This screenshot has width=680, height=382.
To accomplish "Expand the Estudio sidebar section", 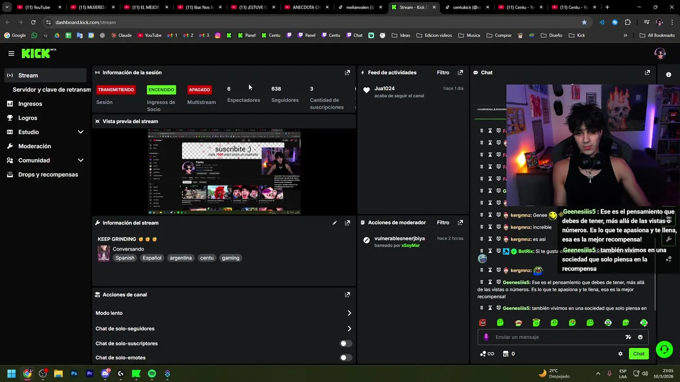I will pyautogui.click(x=81, y=132).
